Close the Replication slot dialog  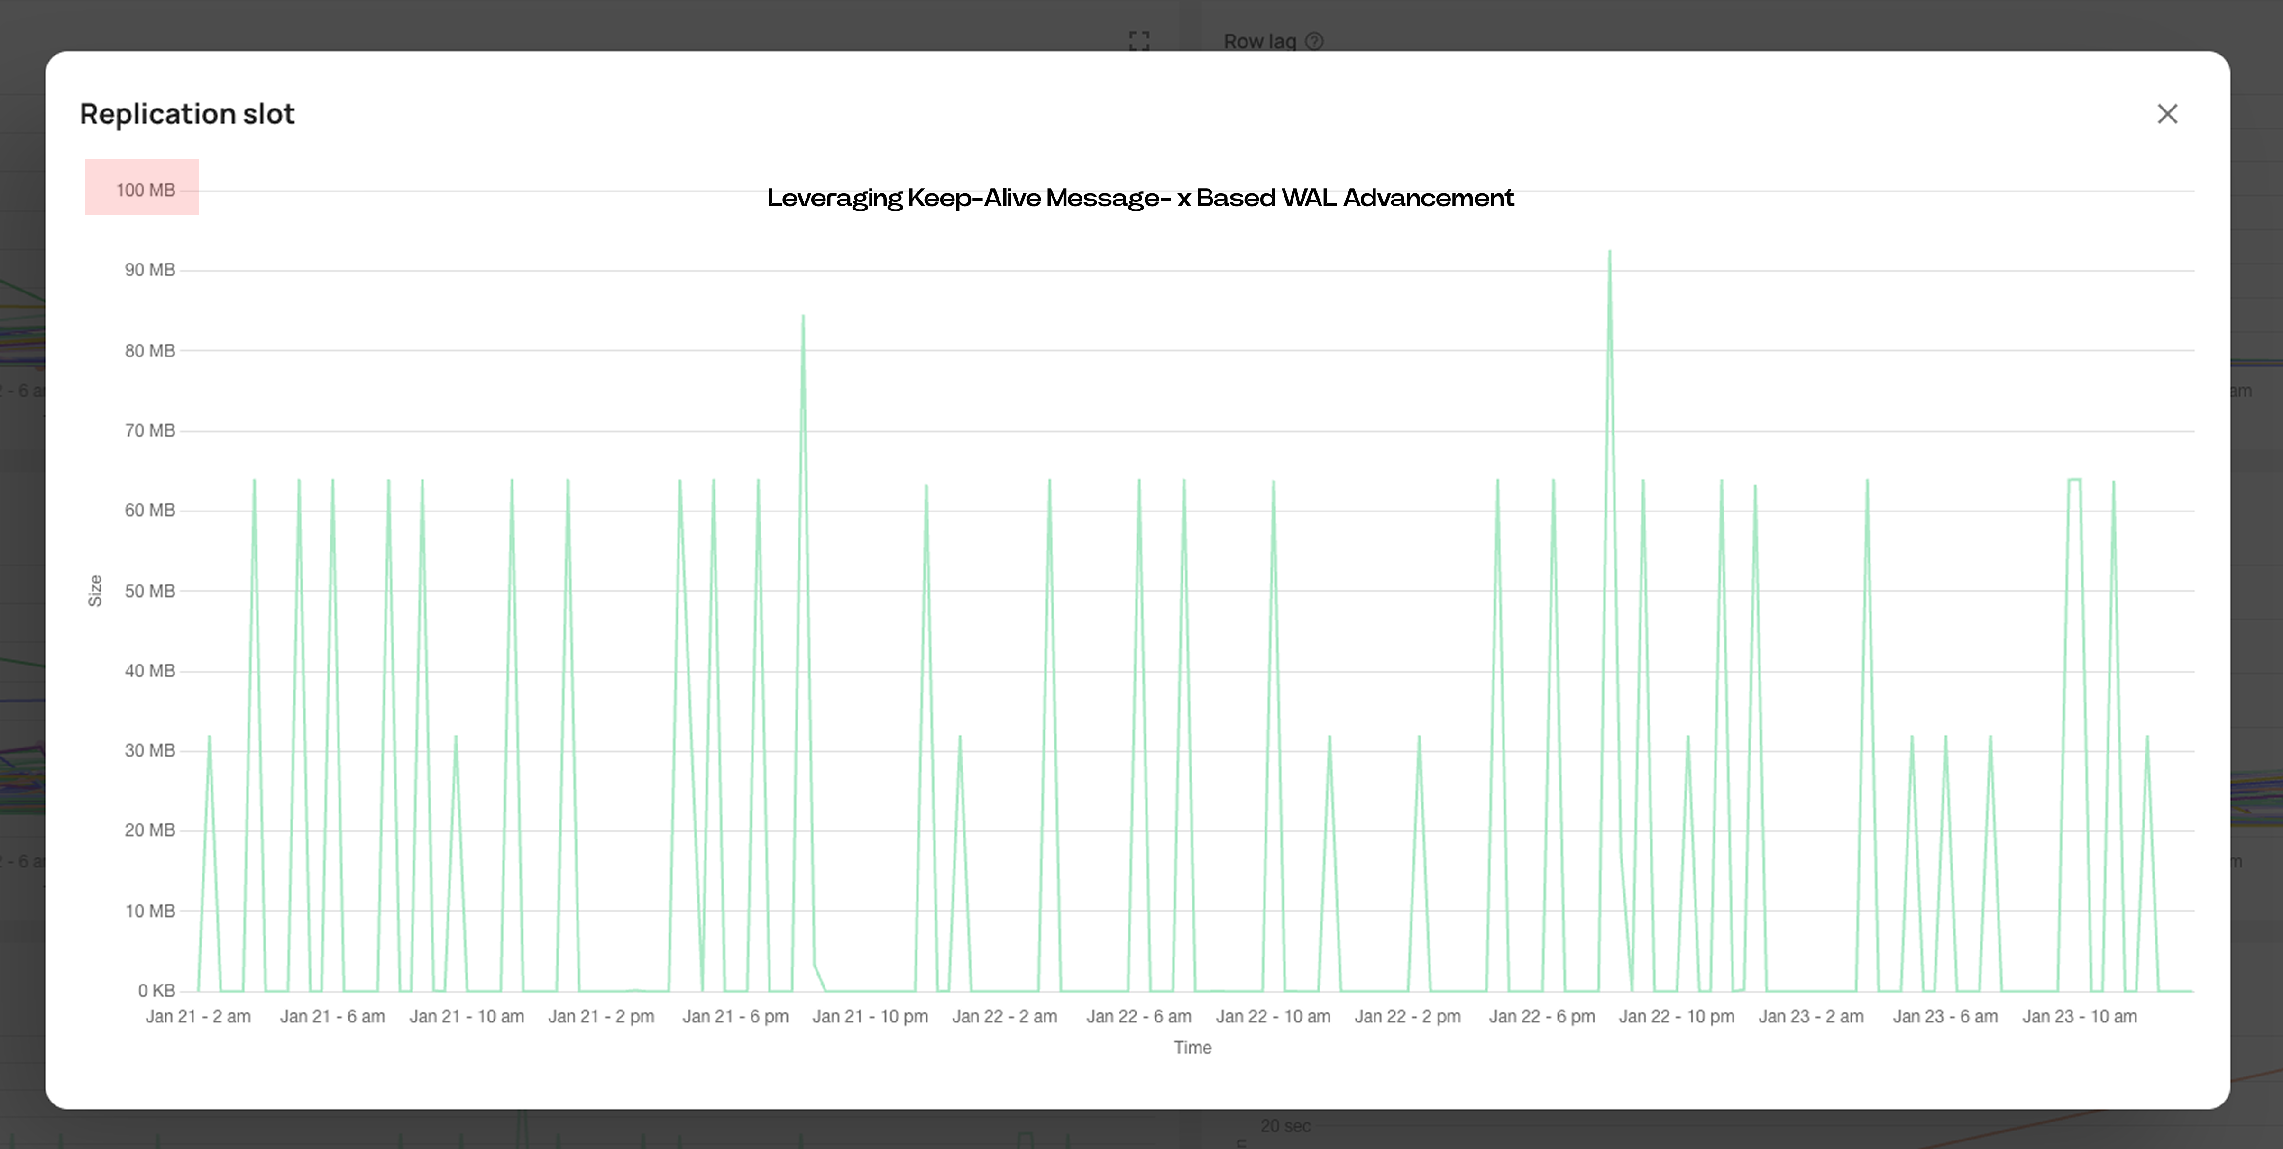[2168, 114]
